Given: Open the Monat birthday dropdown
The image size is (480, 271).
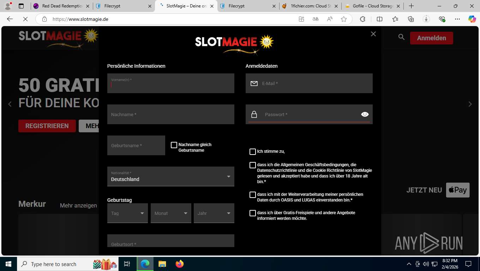Looking at the screenshot, I should click(171, 213).
